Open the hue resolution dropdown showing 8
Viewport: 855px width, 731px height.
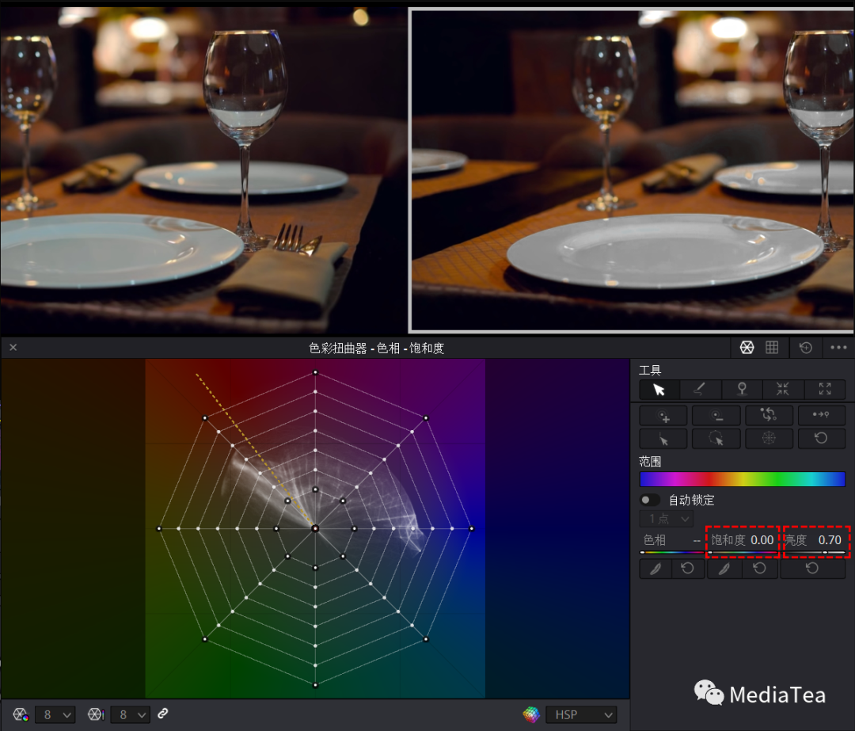pyautogui.click(x=55, y=714)
